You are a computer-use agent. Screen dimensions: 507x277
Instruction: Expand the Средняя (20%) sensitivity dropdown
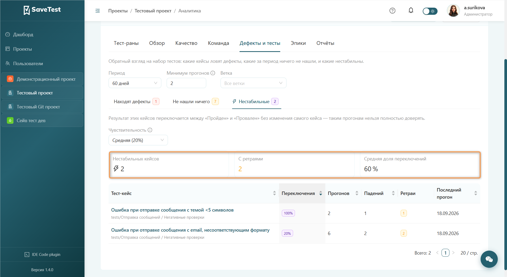coord(138,140)
